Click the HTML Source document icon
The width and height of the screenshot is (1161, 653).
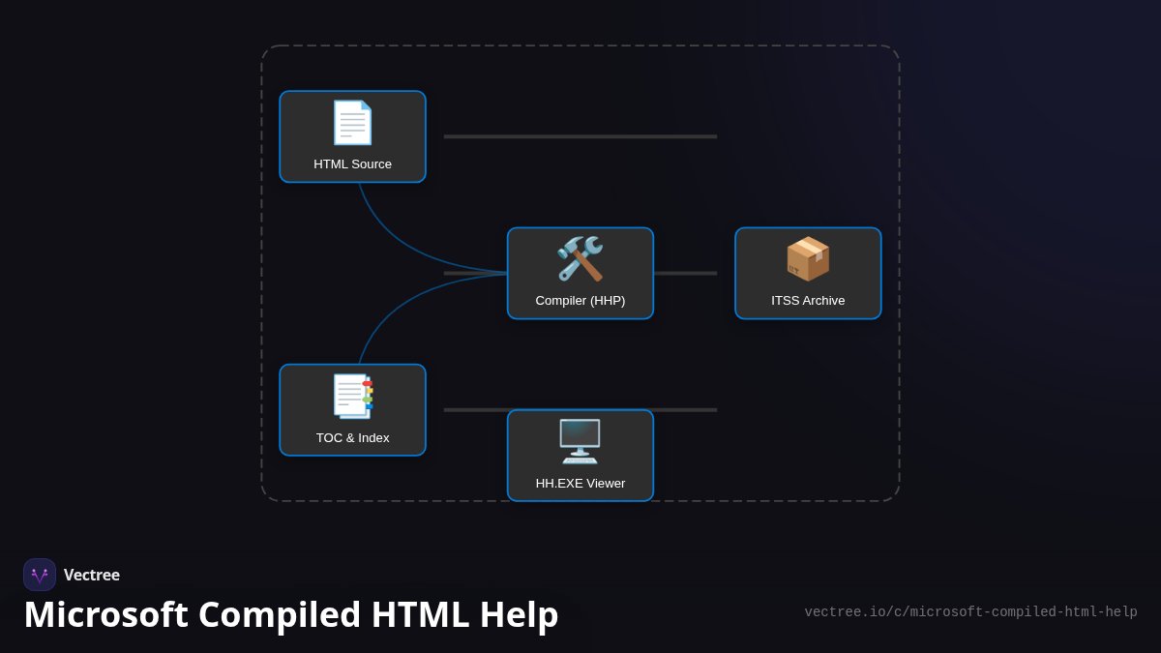[x=352, y=123]
